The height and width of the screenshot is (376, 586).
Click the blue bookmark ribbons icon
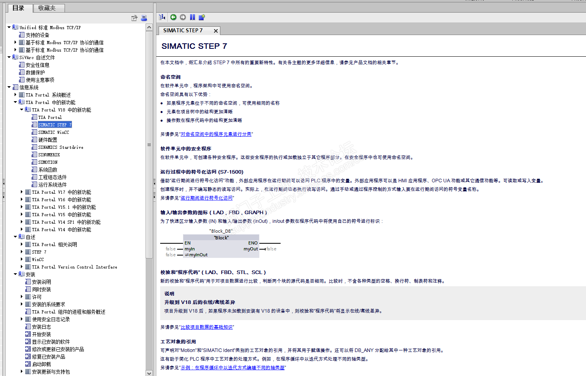192,17
